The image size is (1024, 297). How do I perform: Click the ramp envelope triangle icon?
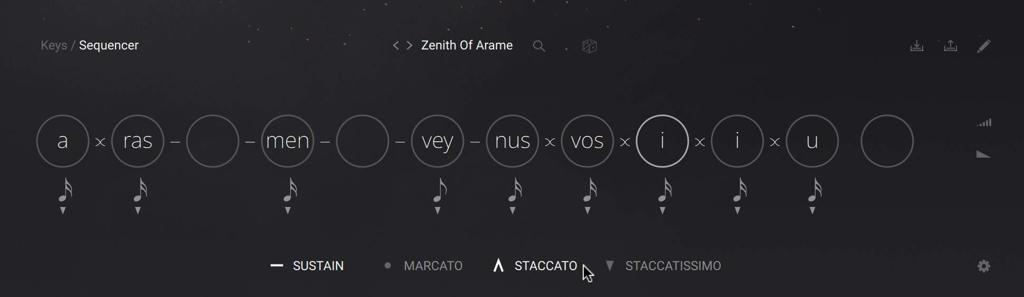(x=983, y=155)
